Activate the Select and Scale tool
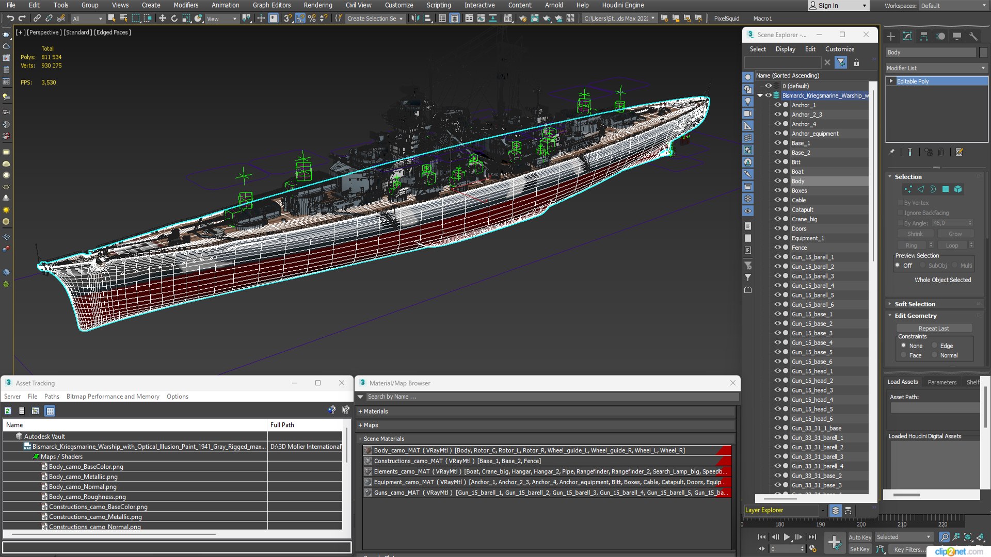 [x=186, y=19]
